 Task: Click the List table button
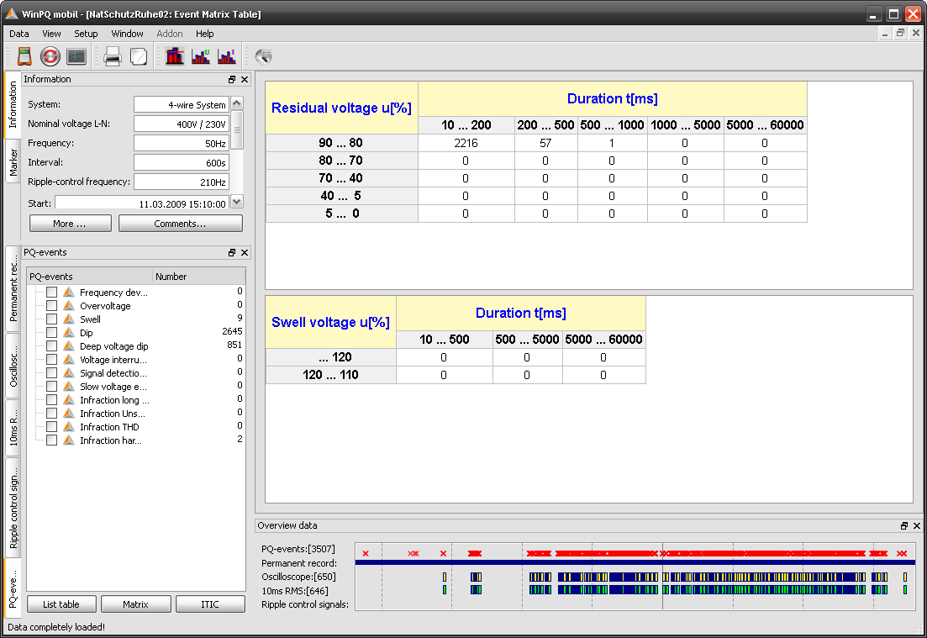[61, 604]
